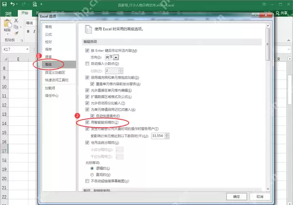Toggle Bold formatting button
Viewport: 293px width, 205px height.
pyautogui.click(x=28, y=32)
